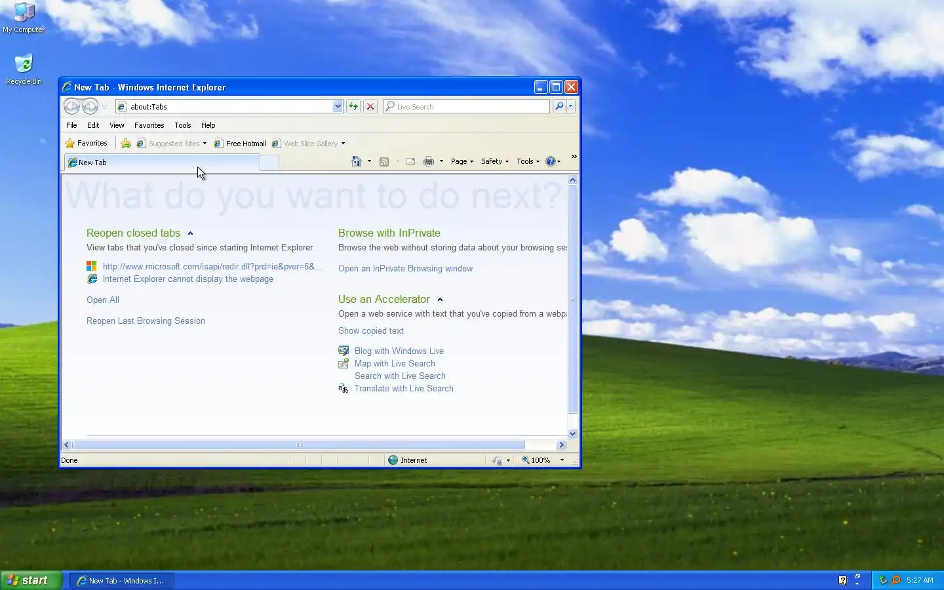Expand the Suggested Sites dropdown arrow
Viewport: 944px width, 590px height.
[x=205, y=144]
